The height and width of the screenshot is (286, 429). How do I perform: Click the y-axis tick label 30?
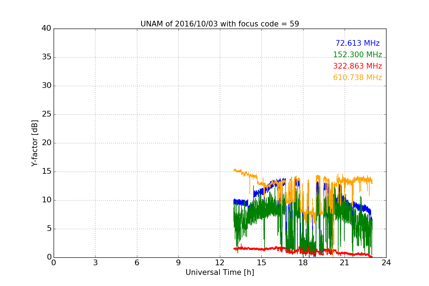(46, 86)
